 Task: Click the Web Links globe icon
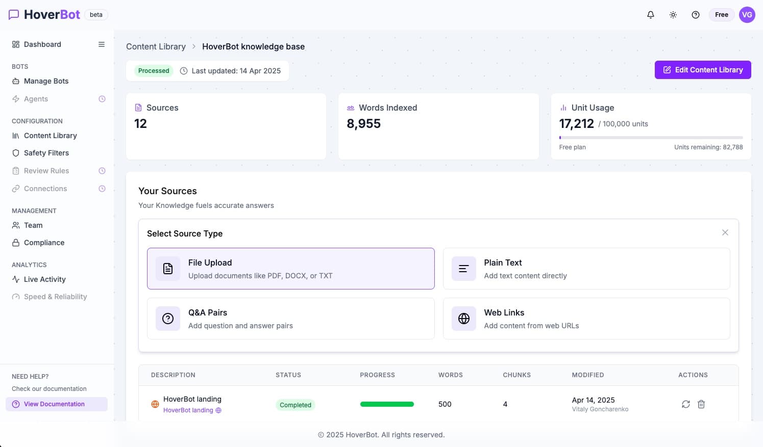tap(463, 318)
